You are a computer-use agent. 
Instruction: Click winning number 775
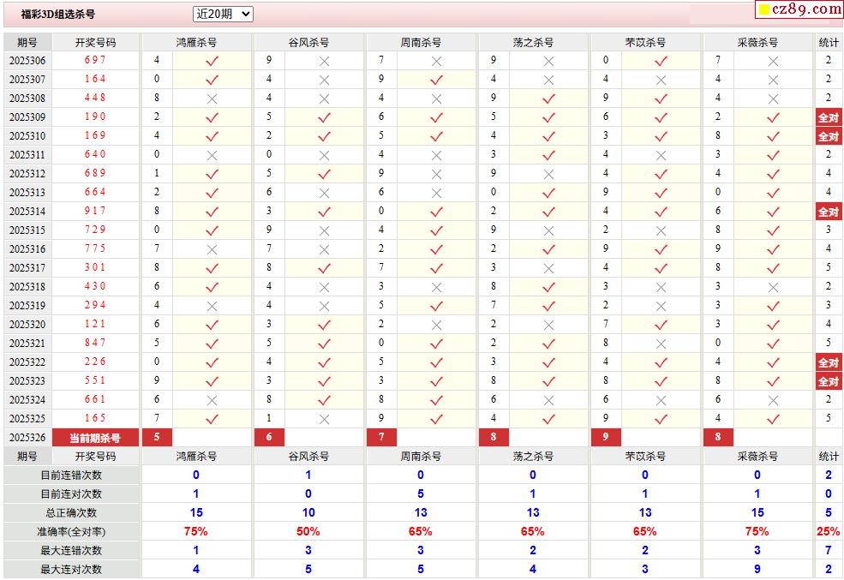point(95,248)
